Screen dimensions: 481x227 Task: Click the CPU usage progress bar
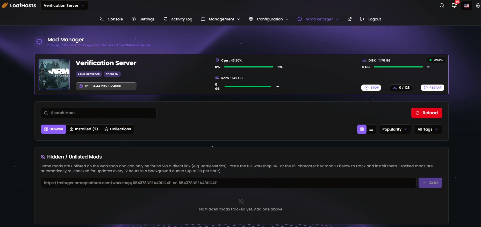[x=249, y=67]
